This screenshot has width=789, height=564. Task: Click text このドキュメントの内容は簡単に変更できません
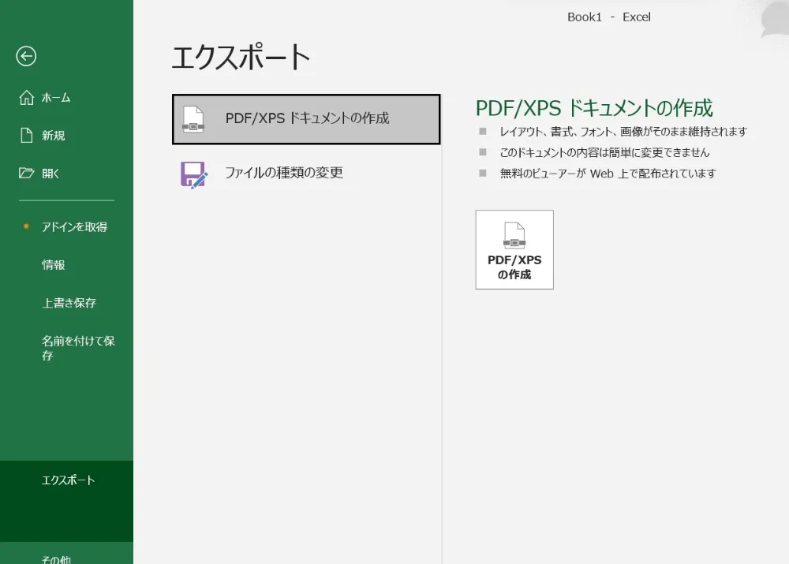pyautogui.click(x=604, y=152)
